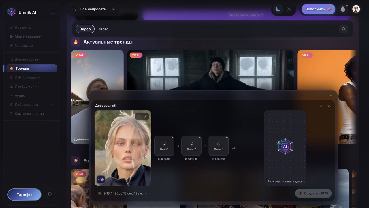Collapse the sidebar panel icon
The width and height of the screenshot is (369, 208).
point(53,12)
